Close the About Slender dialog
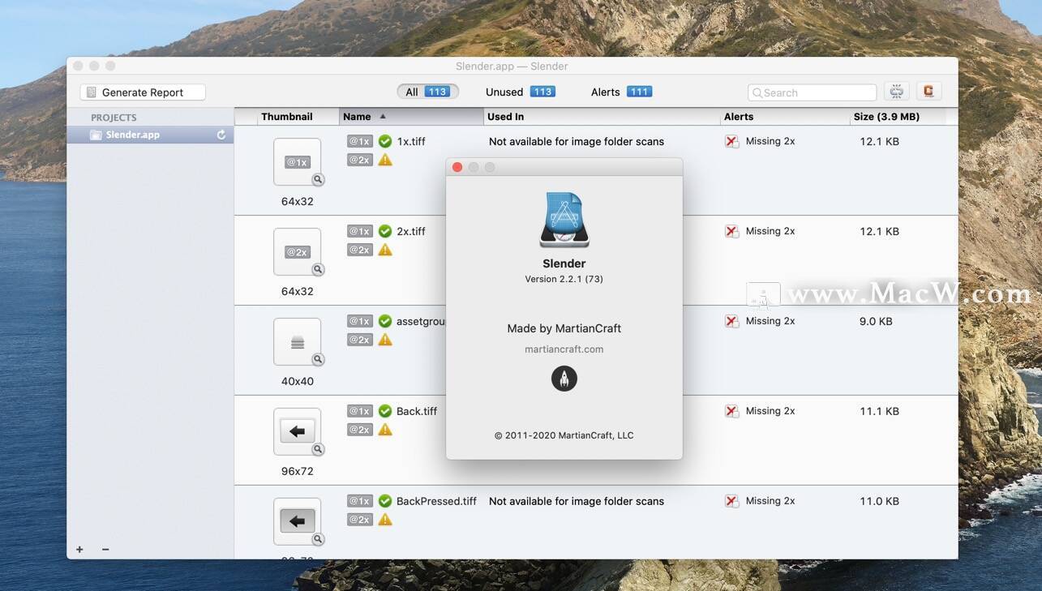The image size is (1042, 591). pos(457,167)
